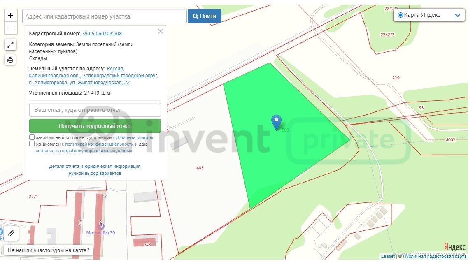Image resolution: width=468 pixels, height=262 pixels.
Task: Click the email input field
Action: point(95,110)
